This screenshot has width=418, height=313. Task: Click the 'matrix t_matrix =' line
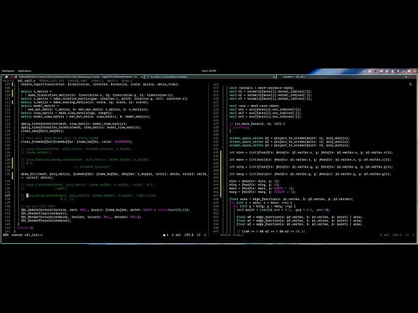(36, 91)
